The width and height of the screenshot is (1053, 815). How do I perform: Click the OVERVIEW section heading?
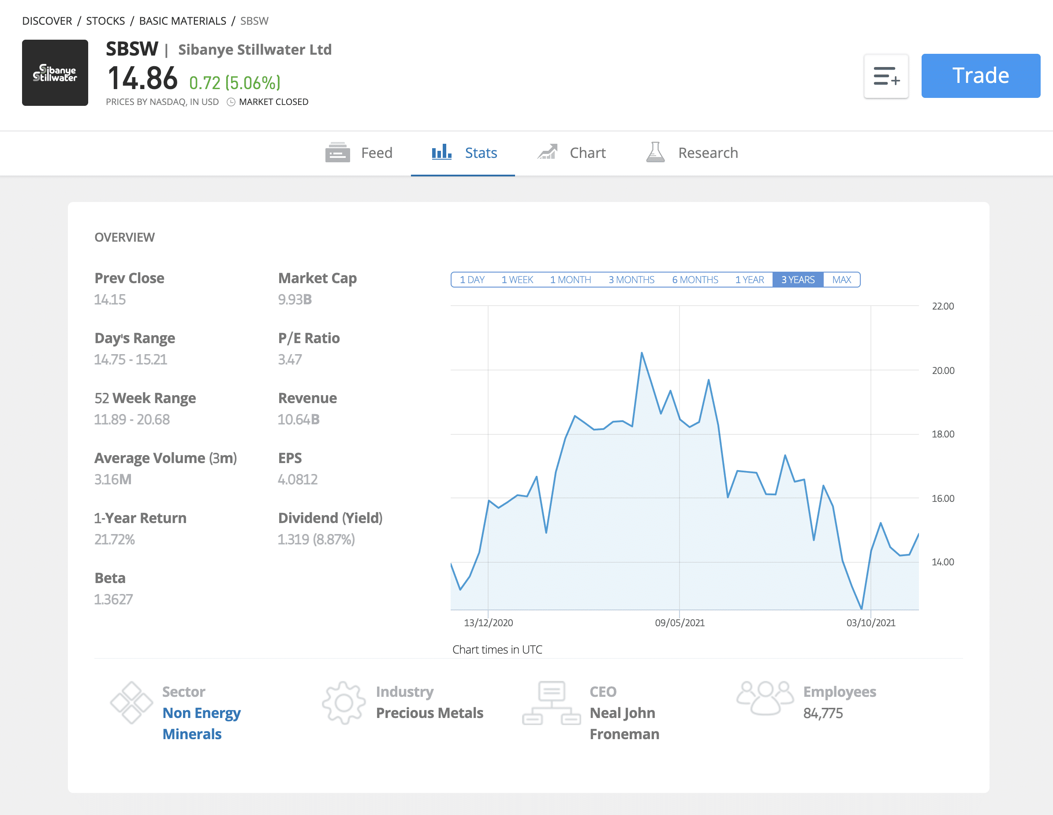click(x=125, y=237)
